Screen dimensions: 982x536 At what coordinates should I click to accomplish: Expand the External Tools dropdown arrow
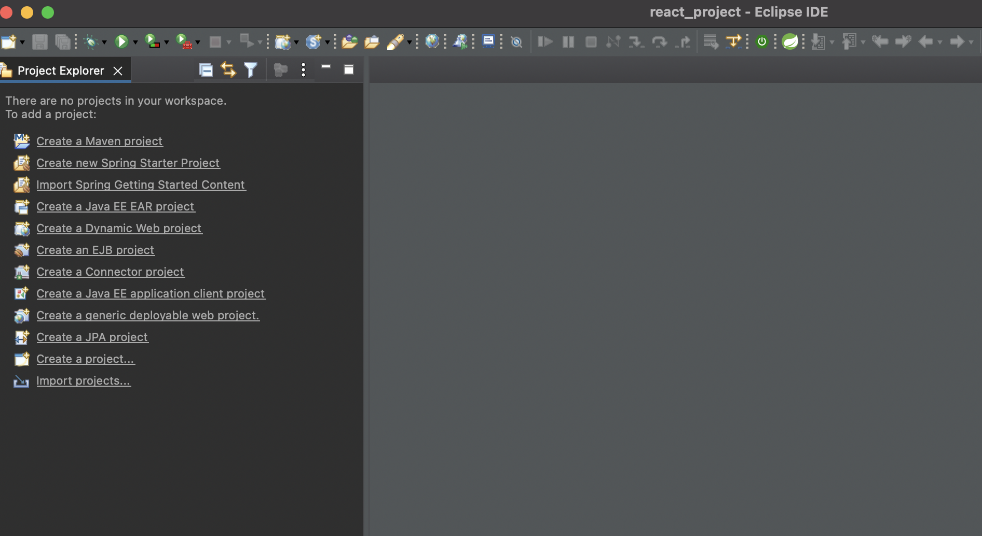pyautogui.click(x=198, y=43)
